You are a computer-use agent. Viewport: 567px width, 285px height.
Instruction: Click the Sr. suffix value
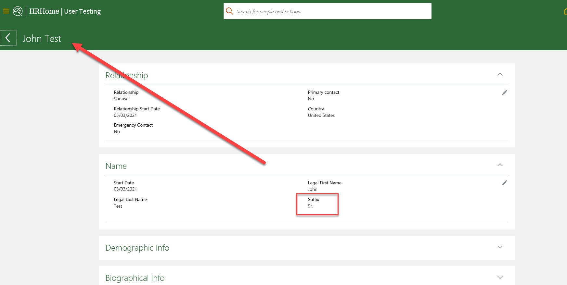[x=310, y=206]
